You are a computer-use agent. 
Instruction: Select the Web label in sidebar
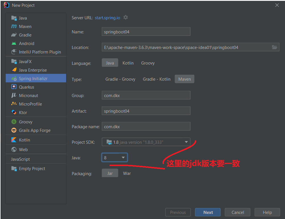point(23,150)
